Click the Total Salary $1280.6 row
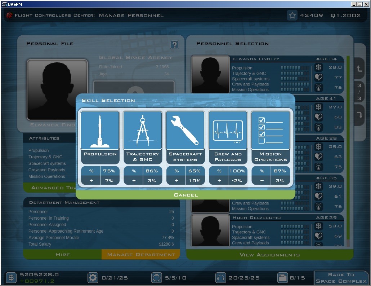 coord(101,244)
